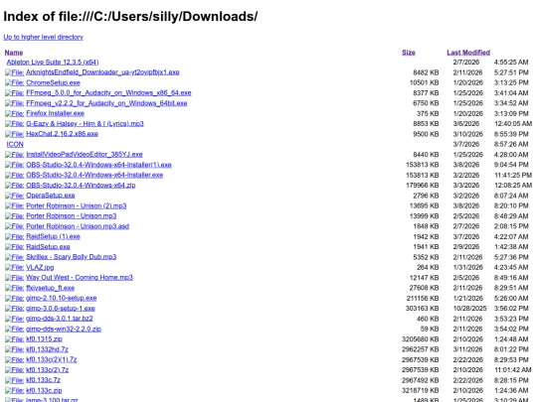Open the RaidSetup (1).exe link
Image resolution: width=537 pixels, height=402 pixels.
coord(53,236)
